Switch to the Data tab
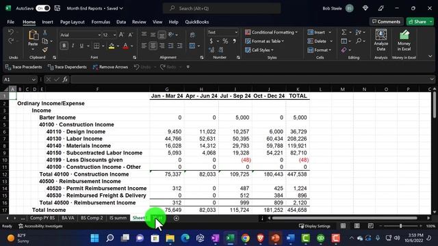The height and width of the screenshot is (246, 438). 121,22
